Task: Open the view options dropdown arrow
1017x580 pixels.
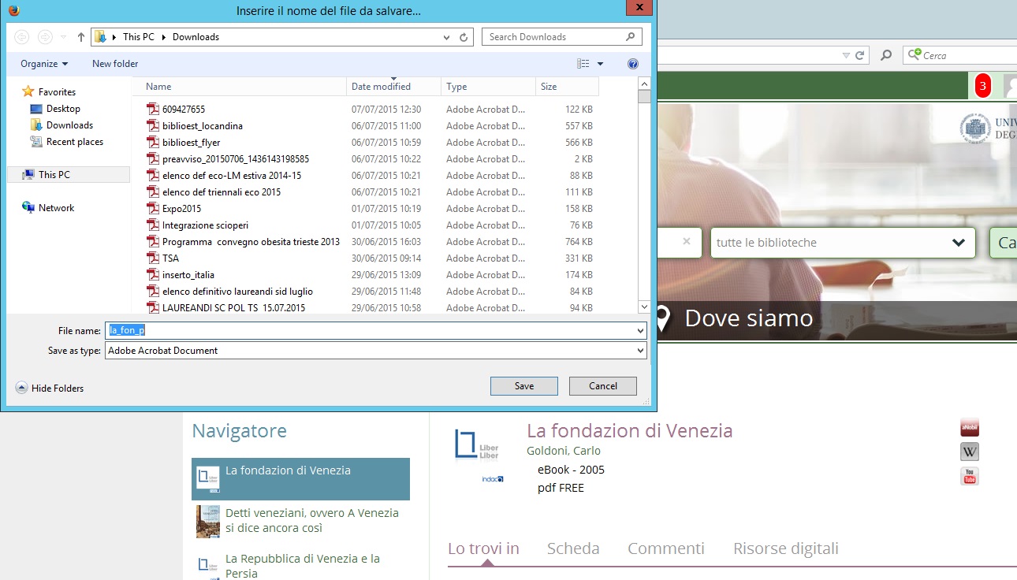Action: (600, 64)
